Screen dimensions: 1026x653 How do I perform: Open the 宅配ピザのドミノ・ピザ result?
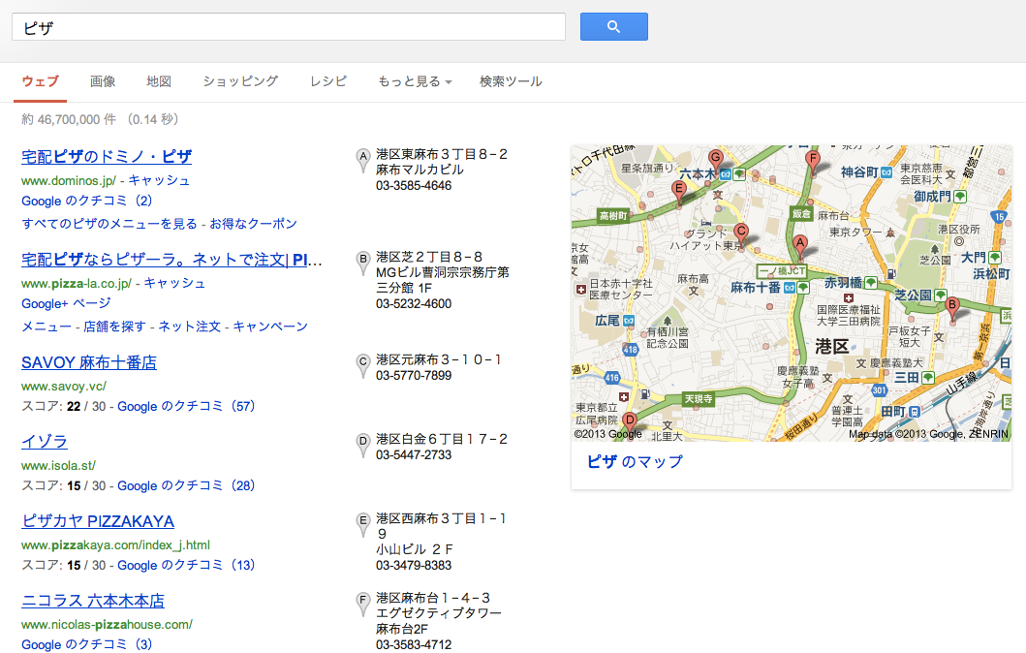pyautogui.click(x=107, y=157)
